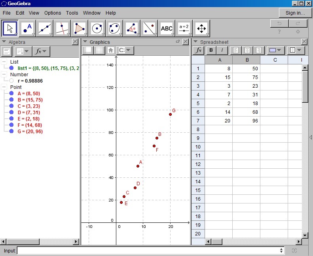Viewport: 313px width, 256px height.
Task: Activate the Move Graphics View tool
Action: click(x=201, y=28)
